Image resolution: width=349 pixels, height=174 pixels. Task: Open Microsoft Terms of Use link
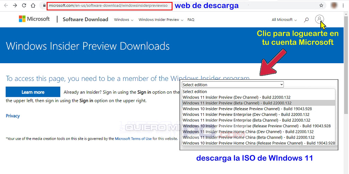point(133,139)
